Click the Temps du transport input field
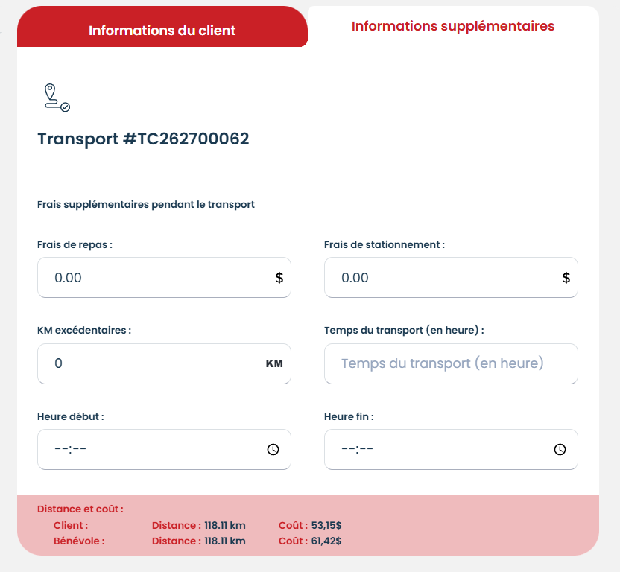 [451, 363]
